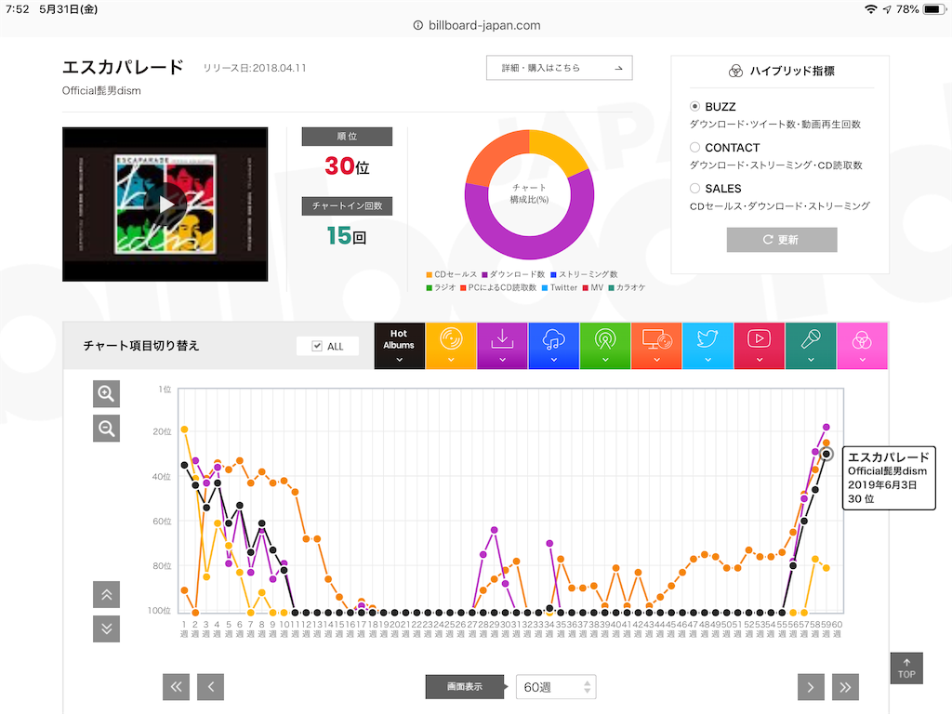
Task: Click the ダウンロード数 legend entry
Action: pyautogui.click(x=513, y=274)
